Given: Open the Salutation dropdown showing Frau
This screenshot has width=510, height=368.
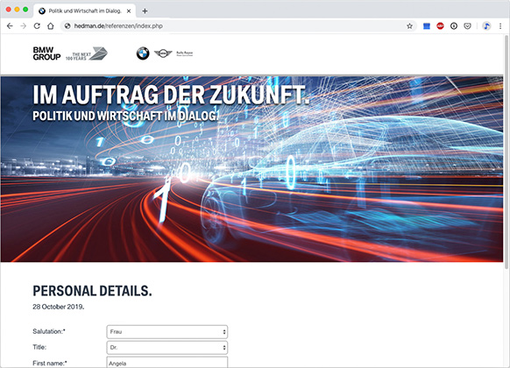Looking at the screenshot, I should pos(167,331).
